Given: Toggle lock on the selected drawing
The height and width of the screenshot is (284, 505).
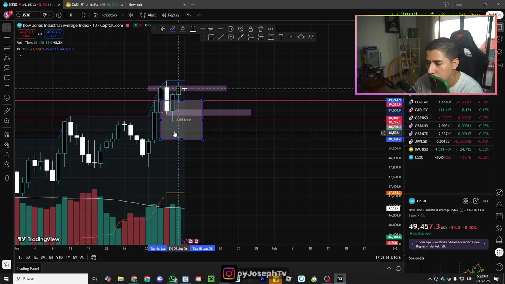Looking at the screenshot, I should pos(251,29).
